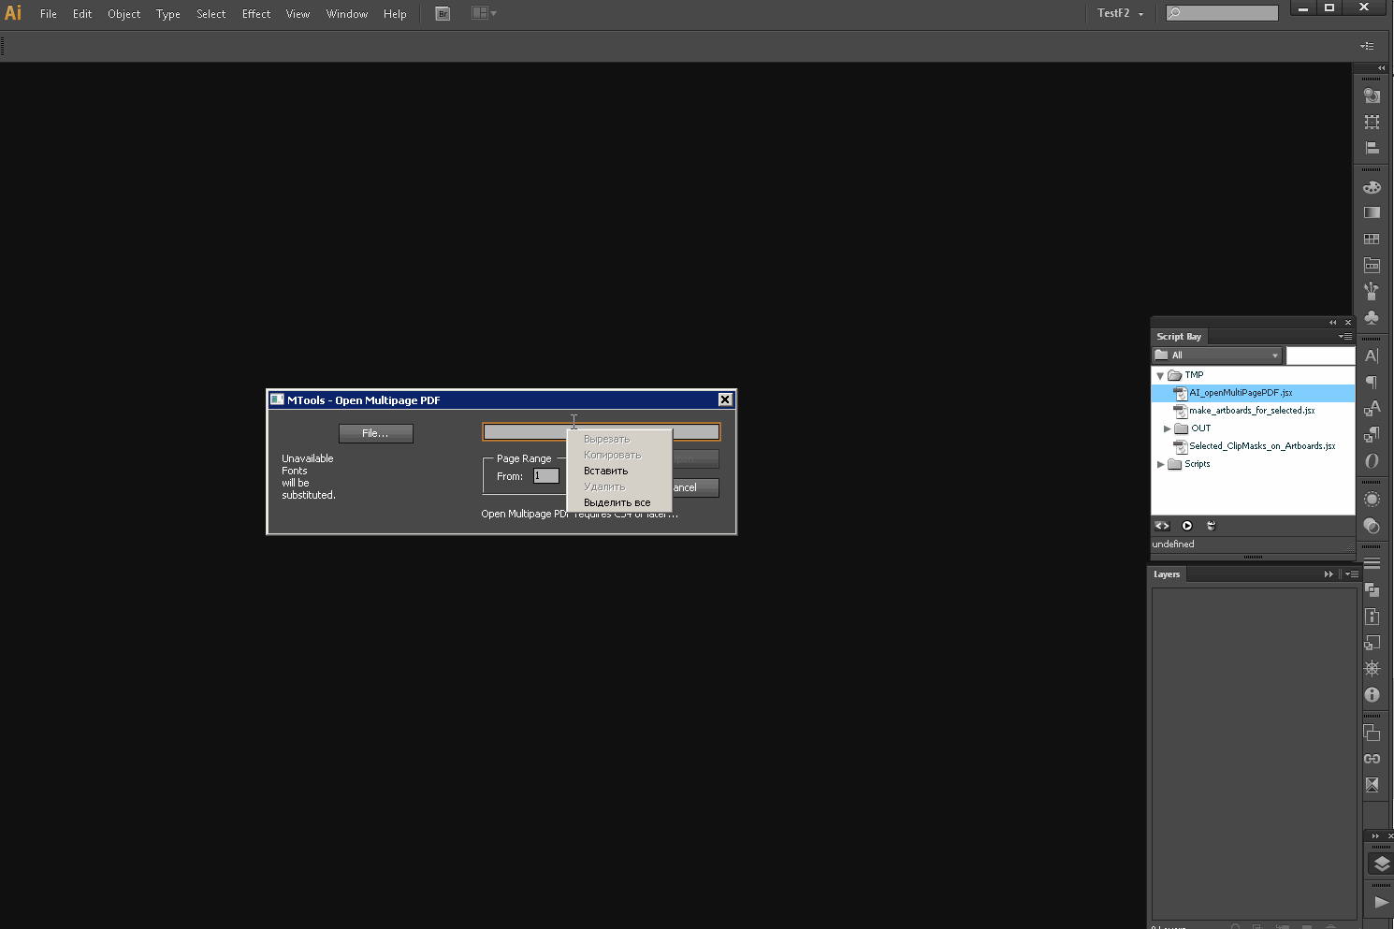Open the Color Guide panel icon

point(1372,265)
